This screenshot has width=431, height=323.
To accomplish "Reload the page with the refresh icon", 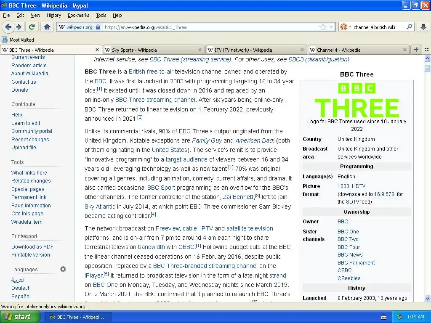I will [32, 27].
